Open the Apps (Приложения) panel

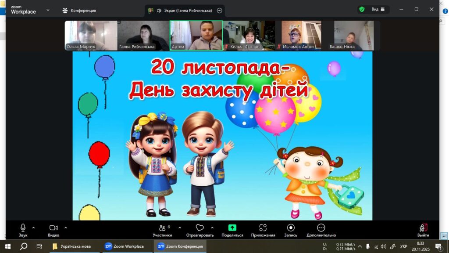click(263, 230)
